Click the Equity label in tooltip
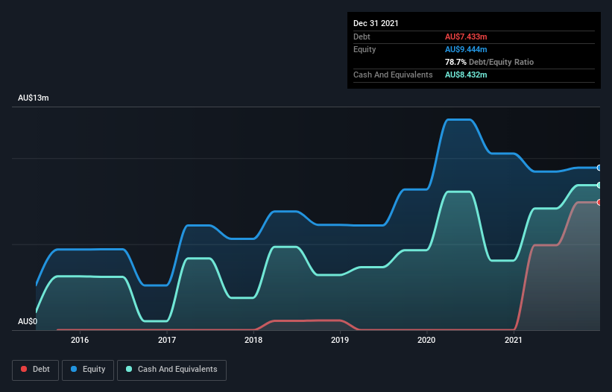The height and width of the screenshot is (392, 612). tap(365, 49)
